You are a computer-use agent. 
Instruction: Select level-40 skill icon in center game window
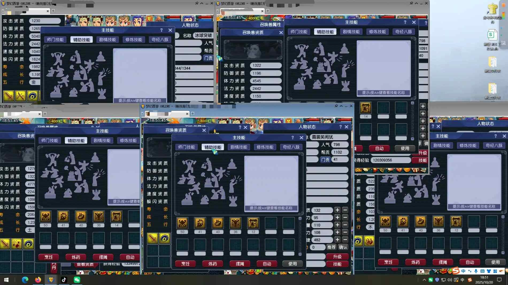click(x=218, y=223)
